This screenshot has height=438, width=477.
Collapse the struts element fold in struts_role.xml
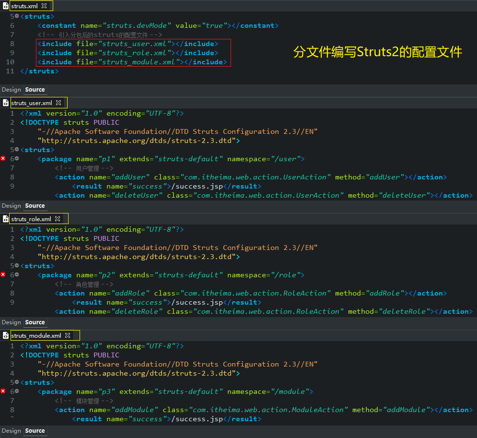17,265
